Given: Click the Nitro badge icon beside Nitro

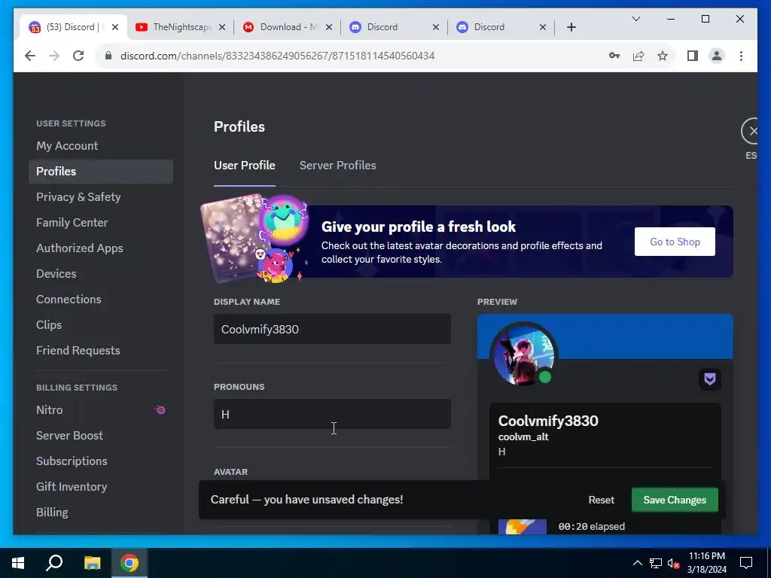Looking at the screenshot, I should point(160,410).
